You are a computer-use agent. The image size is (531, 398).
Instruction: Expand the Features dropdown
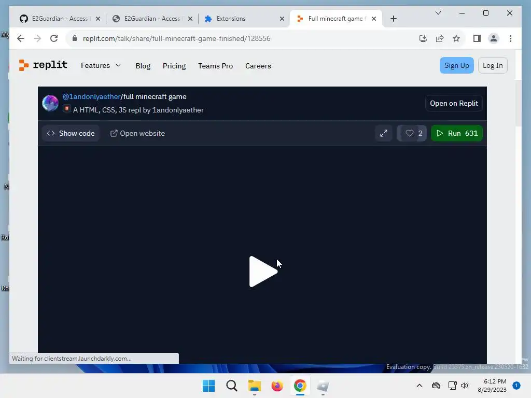(101, 65)
